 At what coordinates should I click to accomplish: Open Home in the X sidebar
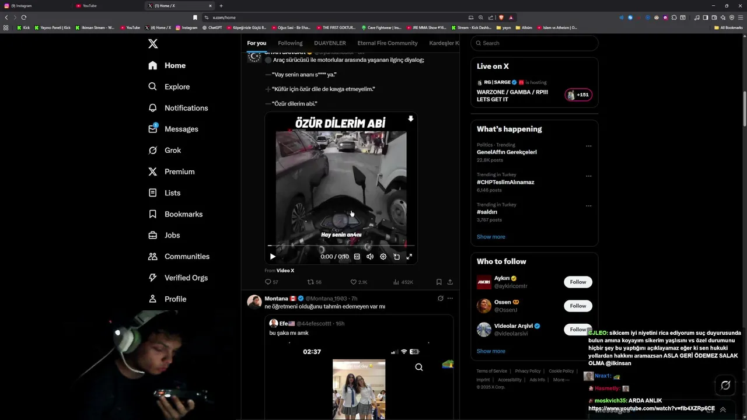167,65
